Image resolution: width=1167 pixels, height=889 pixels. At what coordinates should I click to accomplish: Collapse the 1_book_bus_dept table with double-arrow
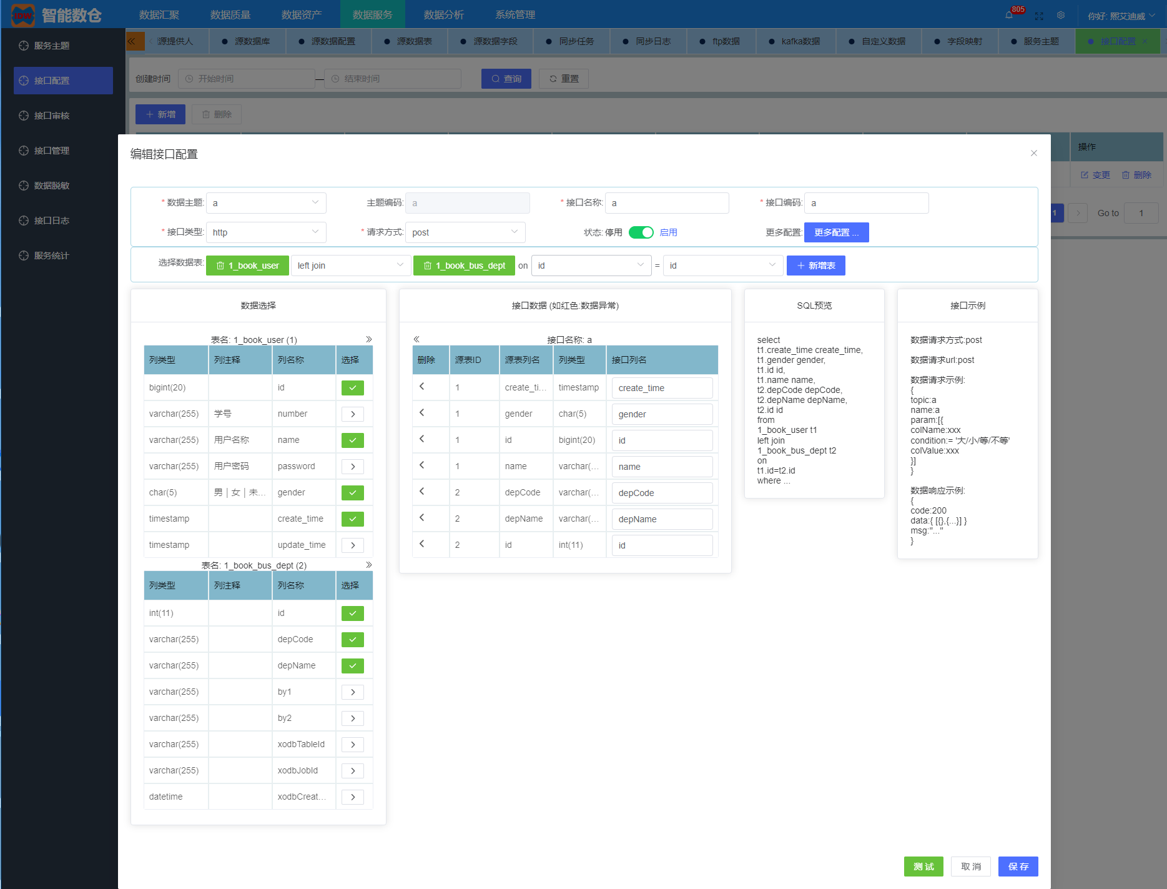pyautogui.click(x=369, y=565)
